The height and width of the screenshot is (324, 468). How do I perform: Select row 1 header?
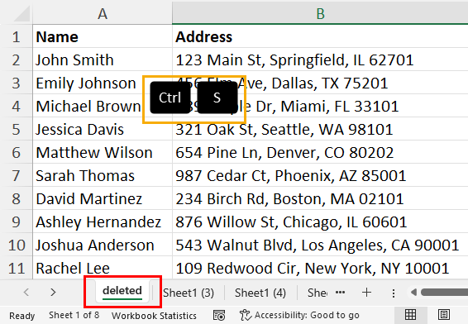point(16,36)
